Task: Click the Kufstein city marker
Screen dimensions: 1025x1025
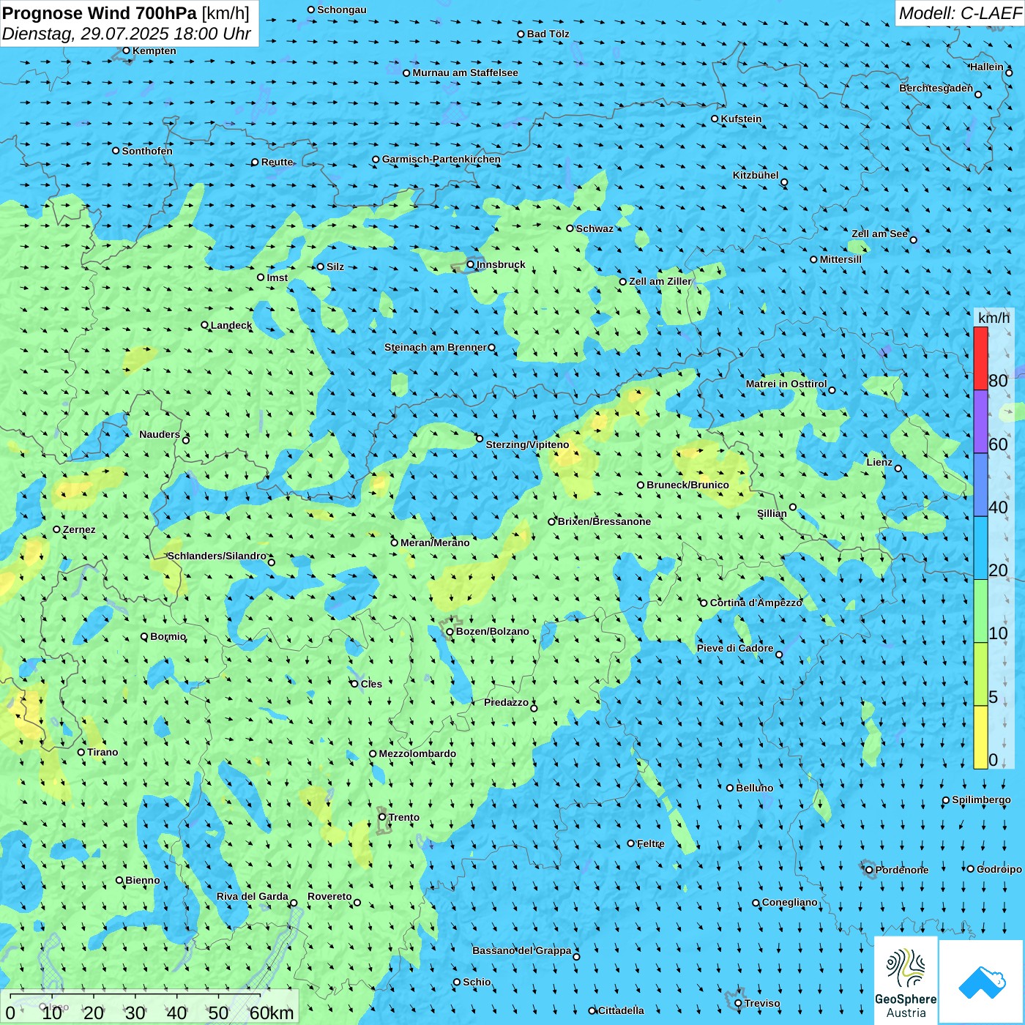Action: point(715,119)
